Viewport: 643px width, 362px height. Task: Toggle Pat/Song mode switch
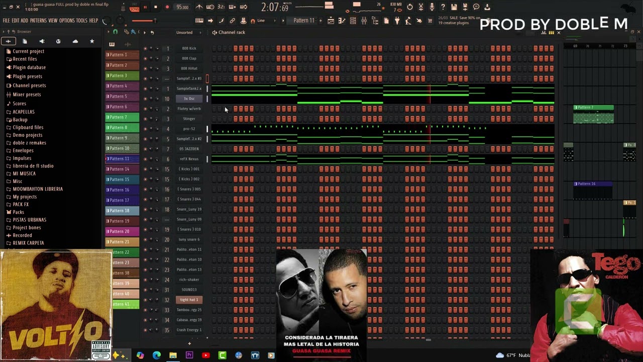(134, 8)
